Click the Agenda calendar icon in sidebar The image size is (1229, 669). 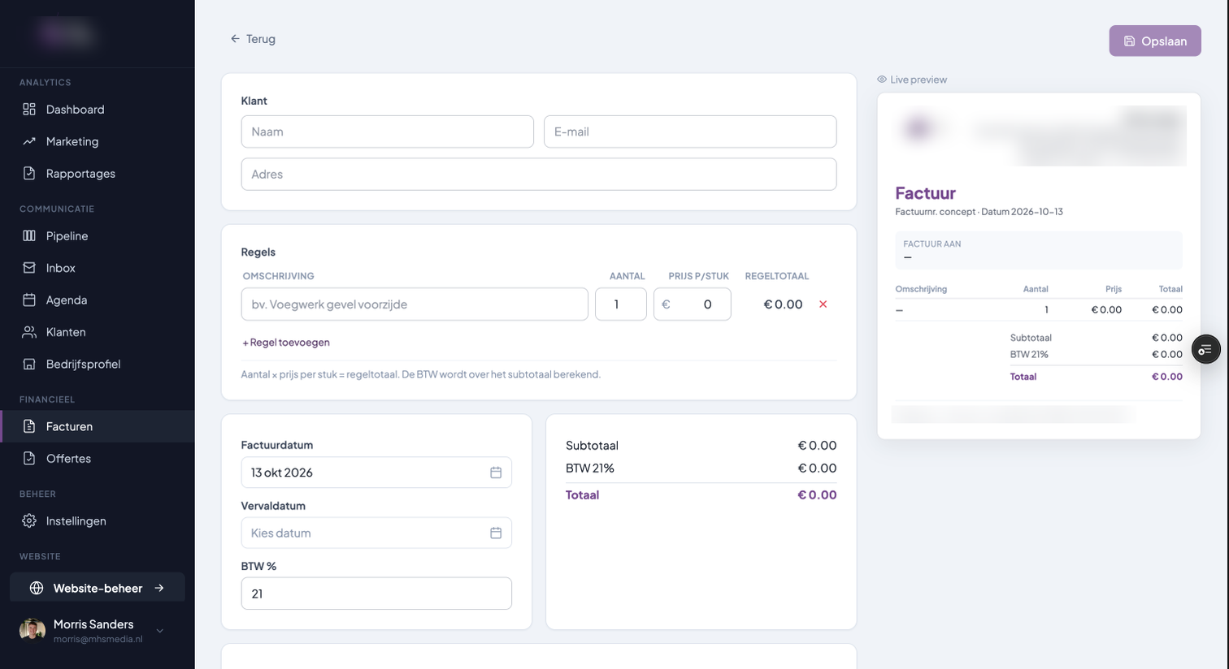point(29,300)
